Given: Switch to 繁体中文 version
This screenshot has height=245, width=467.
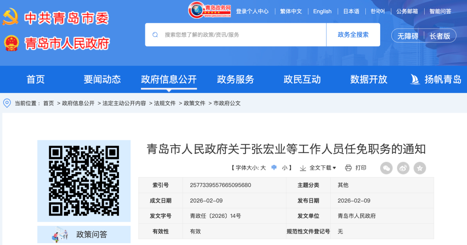Looking at the screenshot, I should pyautogui.click(x=291, y=11).
